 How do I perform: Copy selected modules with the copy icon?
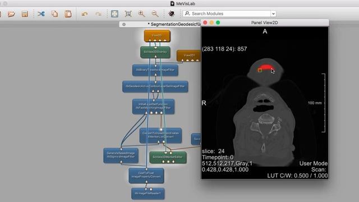54,14
